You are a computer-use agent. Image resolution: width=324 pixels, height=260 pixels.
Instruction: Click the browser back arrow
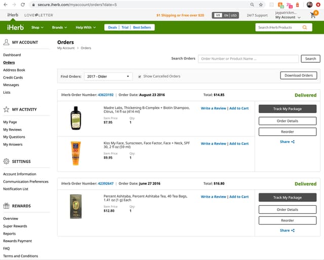click(x=6, y=5)
